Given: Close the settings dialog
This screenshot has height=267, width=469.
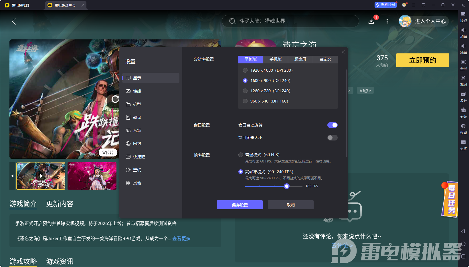Looking at the screenshot, I should pos(343,52).
